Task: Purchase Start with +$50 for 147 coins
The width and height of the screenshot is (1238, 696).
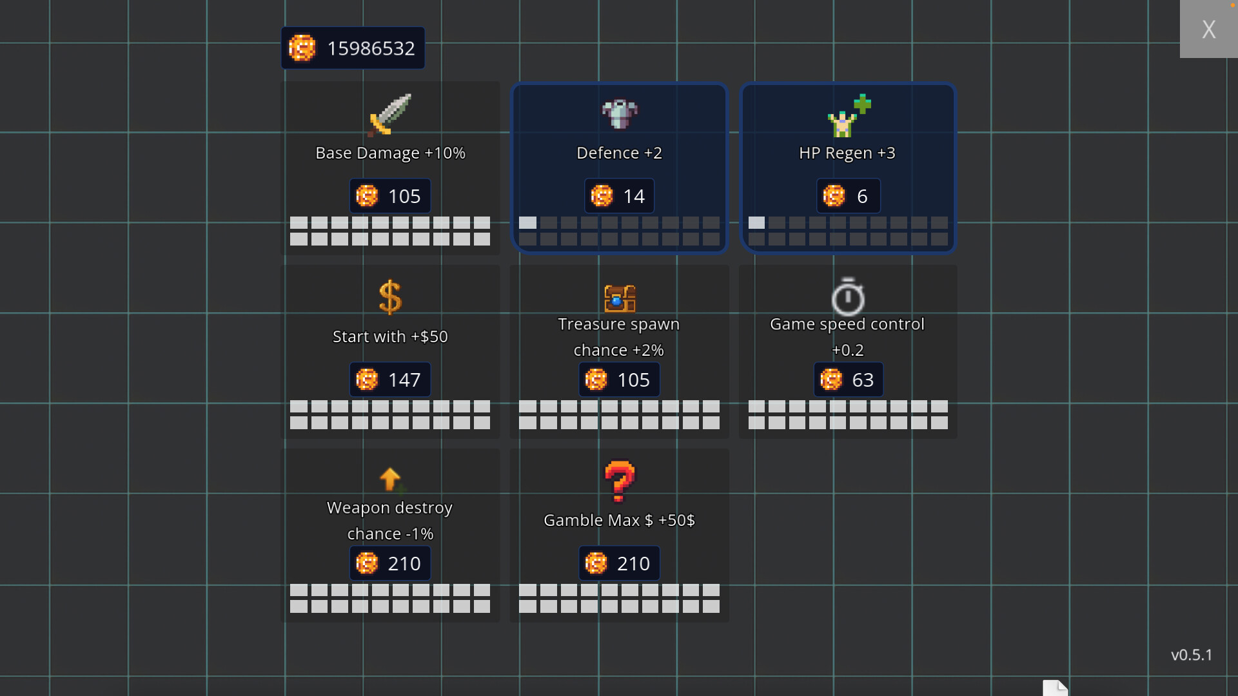Action: [x=389, y=380]
